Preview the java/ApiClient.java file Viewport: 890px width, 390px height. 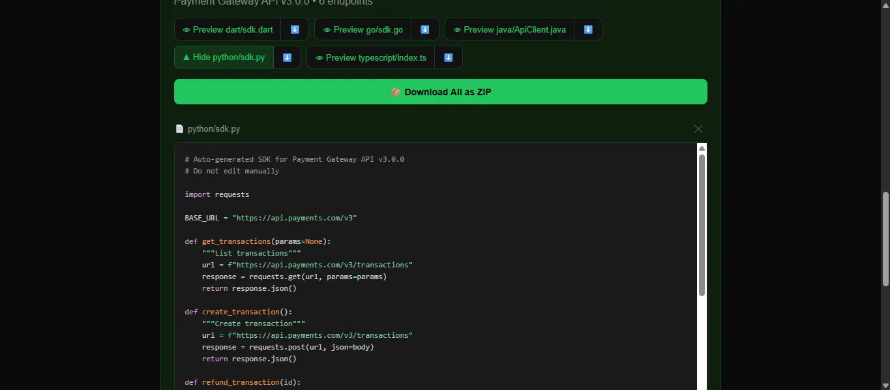coord(509,29)
